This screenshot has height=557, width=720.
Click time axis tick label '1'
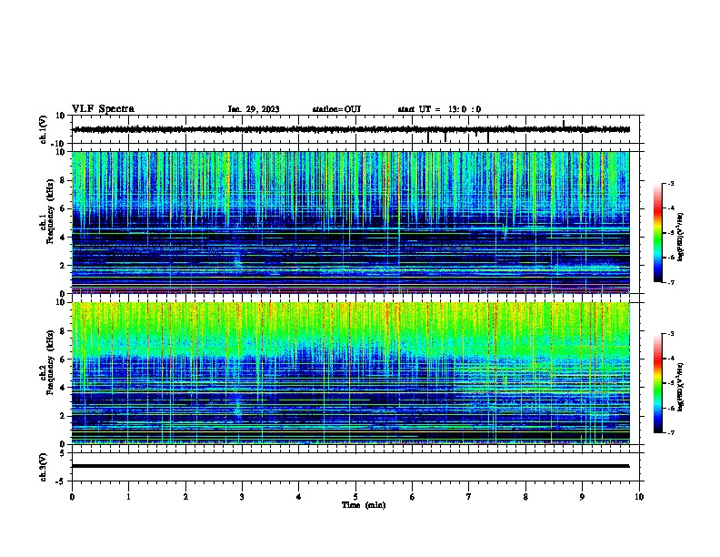[x=128, y=497]
